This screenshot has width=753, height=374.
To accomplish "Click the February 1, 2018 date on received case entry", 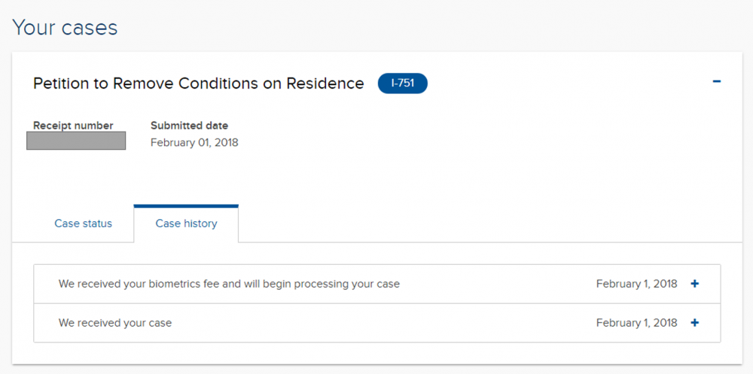I will (x=636, y=323).
